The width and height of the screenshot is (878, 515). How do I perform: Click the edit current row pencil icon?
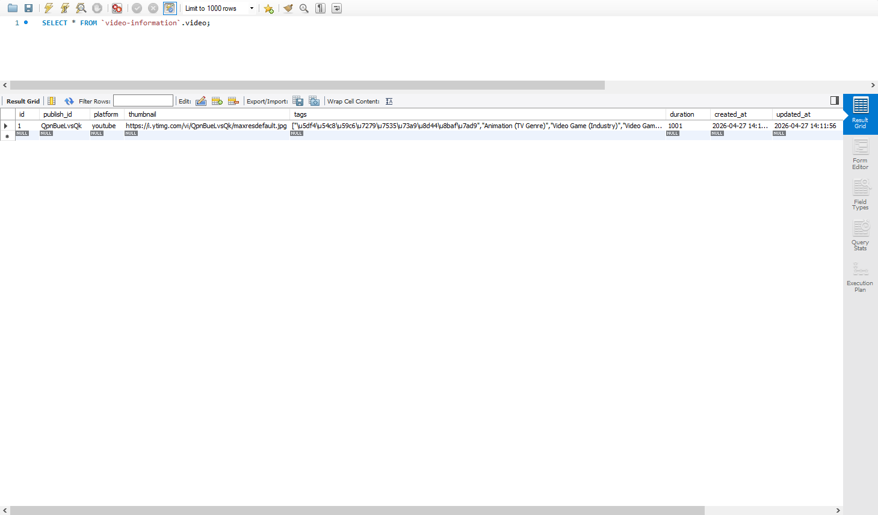tap(201, 101)
